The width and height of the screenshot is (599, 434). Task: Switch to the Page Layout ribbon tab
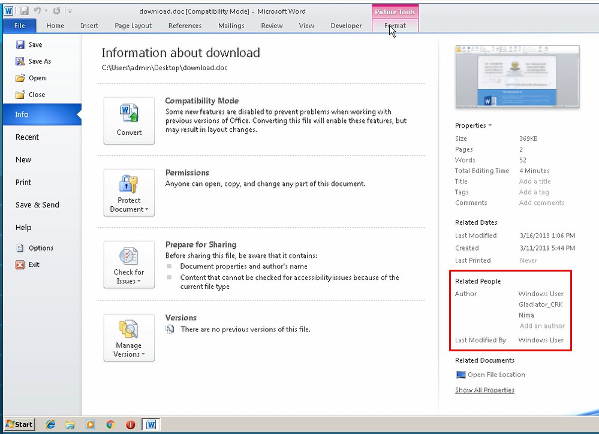point(133,26)
